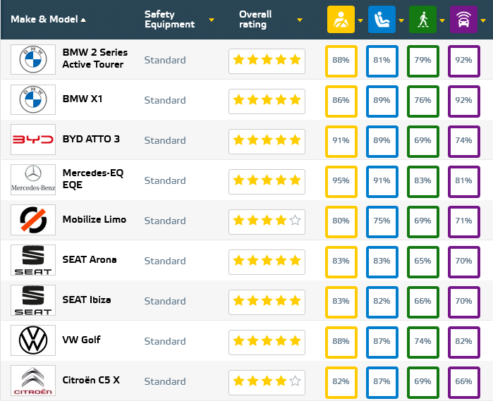Open the BMW X1 model link

83,99
